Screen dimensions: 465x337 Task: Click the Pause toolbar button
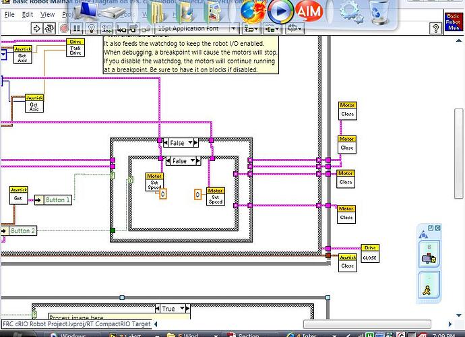(77, 29)
